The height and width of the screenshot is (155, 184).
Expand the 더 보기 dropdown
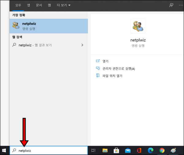(x=63, y=5)
